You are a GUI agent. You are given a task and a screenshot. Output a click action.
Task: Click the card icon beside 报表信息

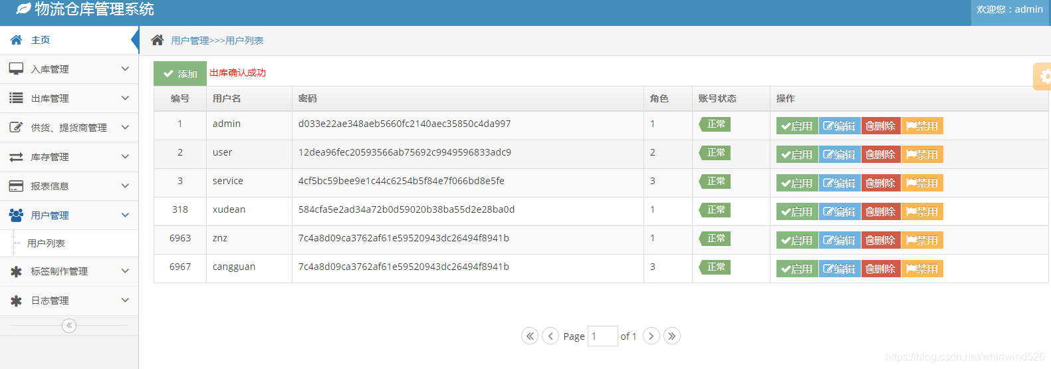(16, 186)
